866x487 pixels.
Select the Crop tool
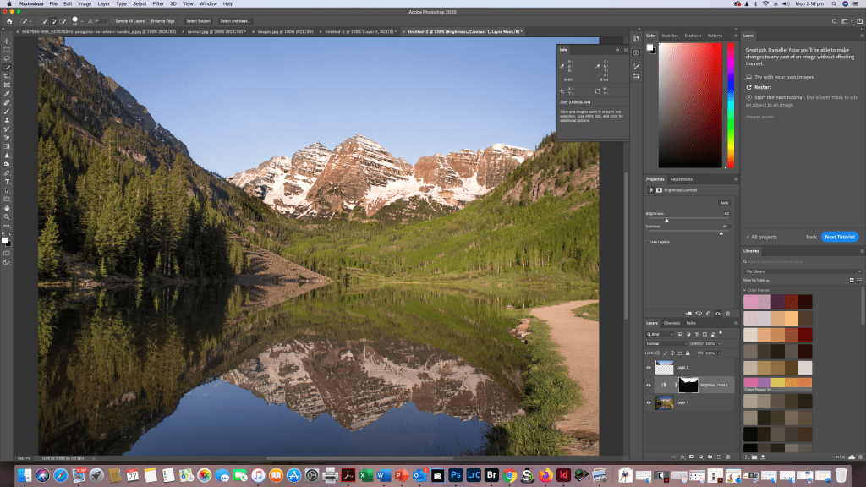click(7, 76)
